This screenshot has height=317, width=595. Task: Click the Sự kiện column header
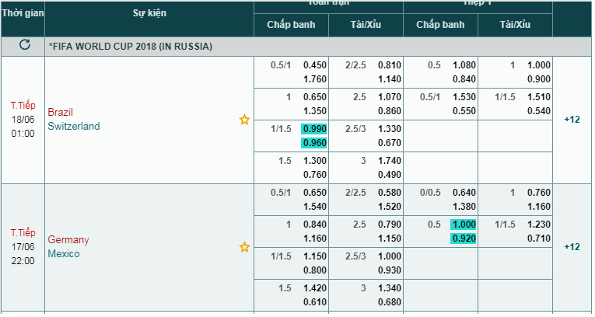[149, 13]
